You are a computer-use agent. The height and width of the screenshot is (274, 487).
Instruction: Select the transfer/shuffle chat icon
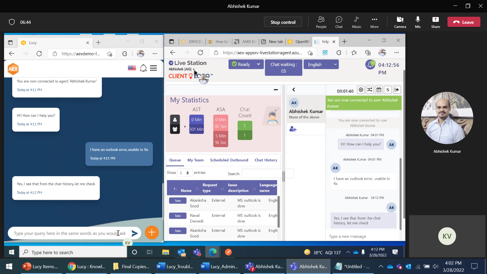click(370, 90)
